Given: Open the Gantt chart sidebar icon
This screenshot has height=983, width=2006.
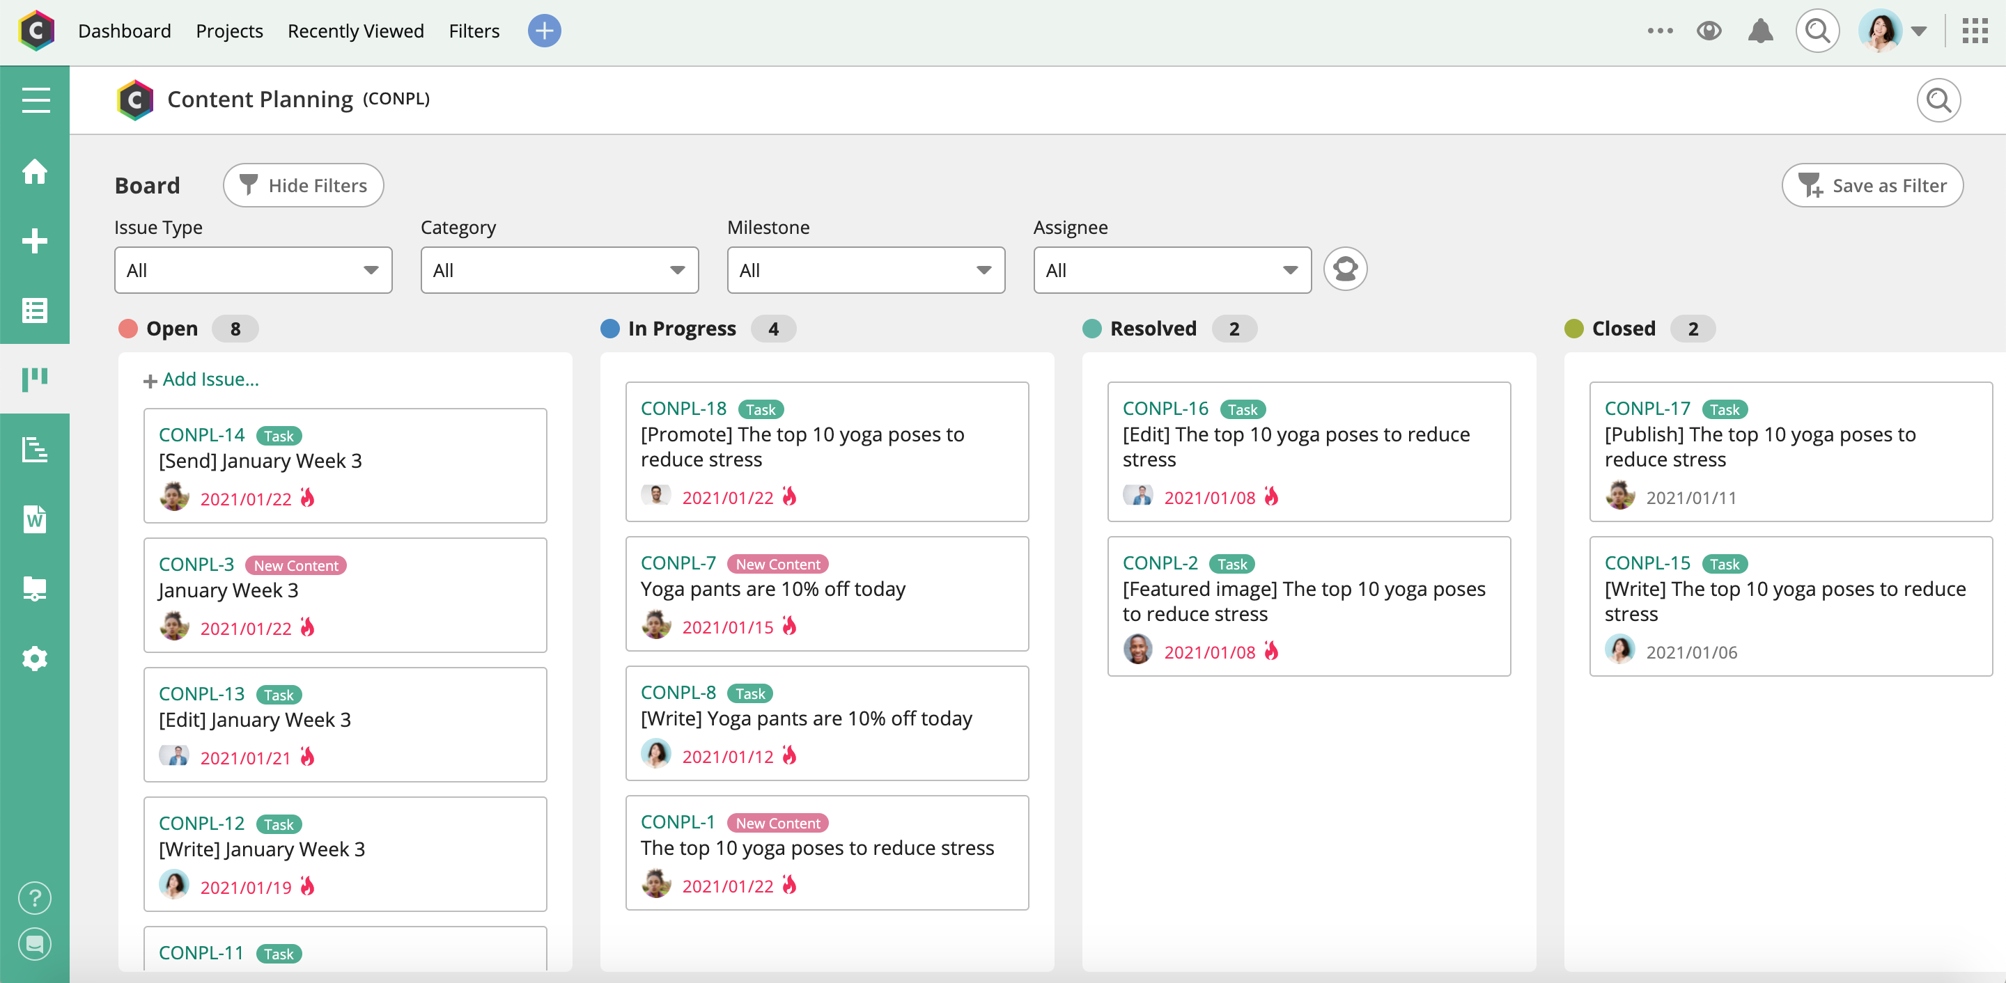Looking at the screenshot, I should pos(35,449).
